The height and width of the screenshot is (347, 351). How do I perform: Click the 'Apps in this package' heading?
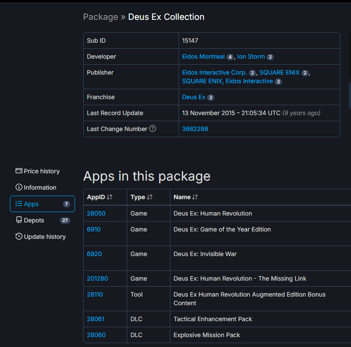pos(147,176)
